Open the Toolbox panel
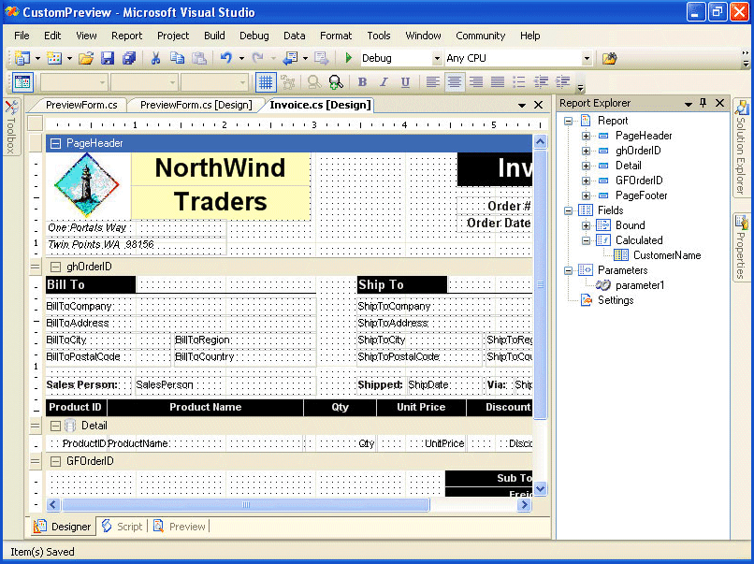754x564 pixels. [x=10, y=128]
